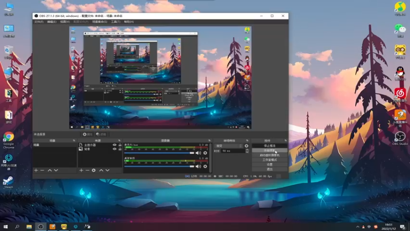The image size is (410, 231).
Task: Adjust the 桌面音频 volume slider
Action: (159, 166)
